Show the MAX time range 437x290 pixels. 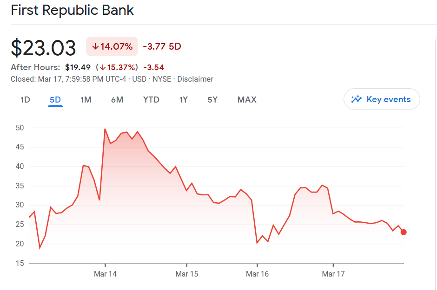(247, 100)
